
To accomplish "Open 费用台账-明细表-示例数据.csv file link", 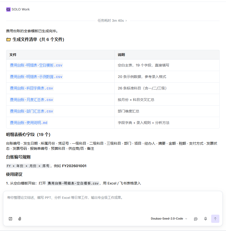I will (36, 77).
